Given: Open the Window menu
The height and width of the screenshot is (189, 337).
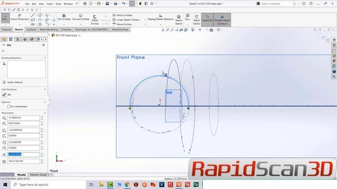Looking at the screenshot, I should pos(68,4).
